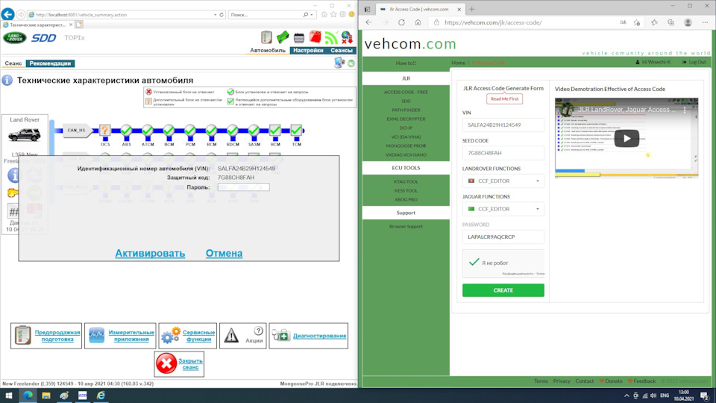Click Закрыть сеанс button
The height and width of the screenshot is (403, 716).
point(179,363)
